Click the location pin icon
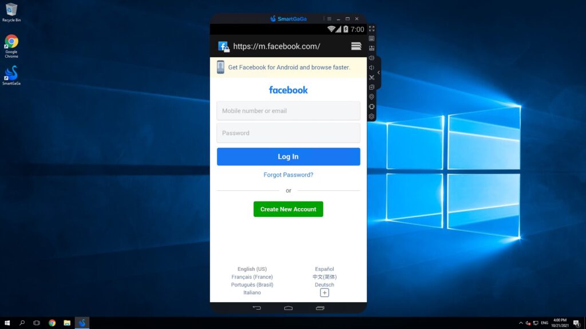 [371, 97]
